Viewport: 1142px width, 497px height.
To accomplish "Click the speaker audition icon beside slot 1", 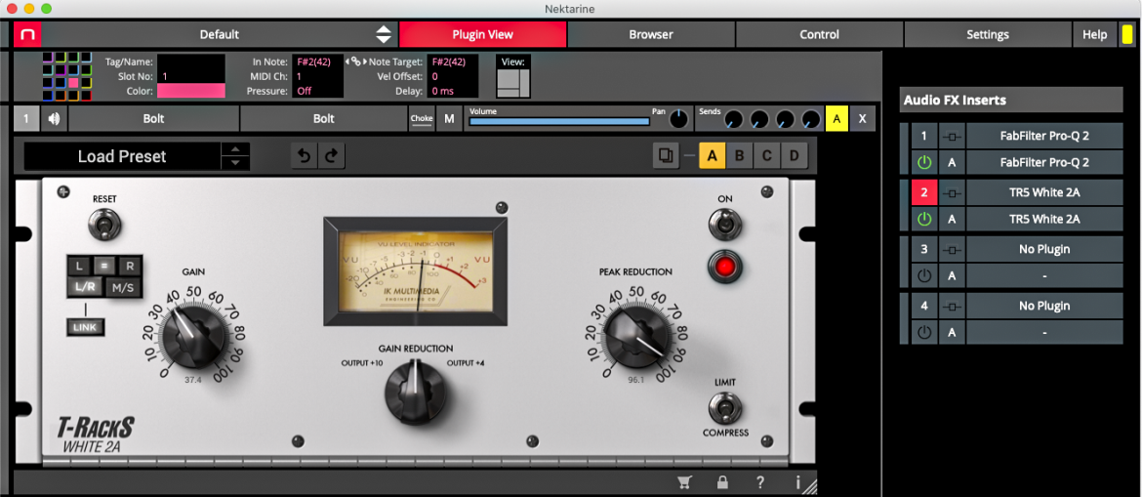I will pyautogui.click(x=54, y=119).
